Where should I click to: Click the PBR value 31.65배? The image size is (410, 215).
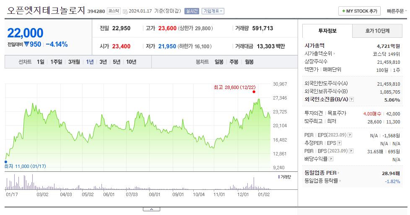pos(375,152)
